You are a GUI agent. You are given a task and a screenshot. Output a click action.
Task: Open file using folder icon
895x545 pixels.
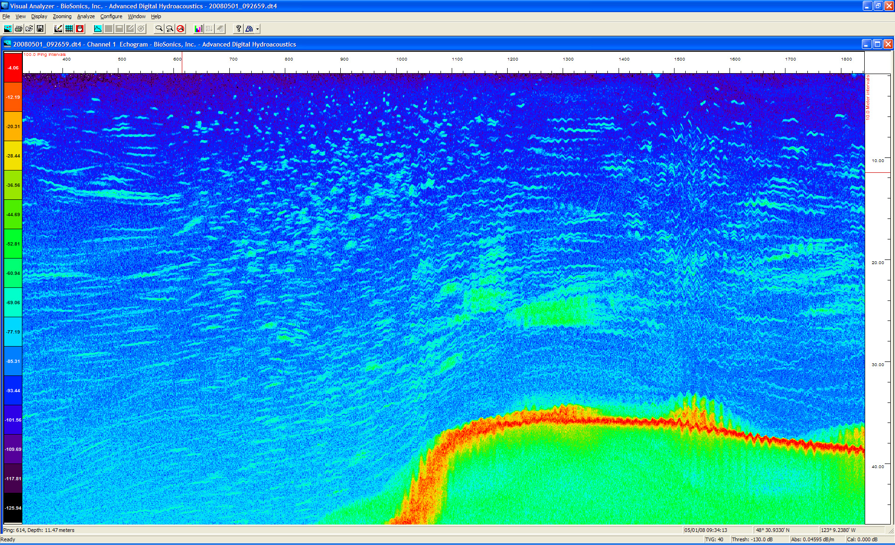pos(29,29)
